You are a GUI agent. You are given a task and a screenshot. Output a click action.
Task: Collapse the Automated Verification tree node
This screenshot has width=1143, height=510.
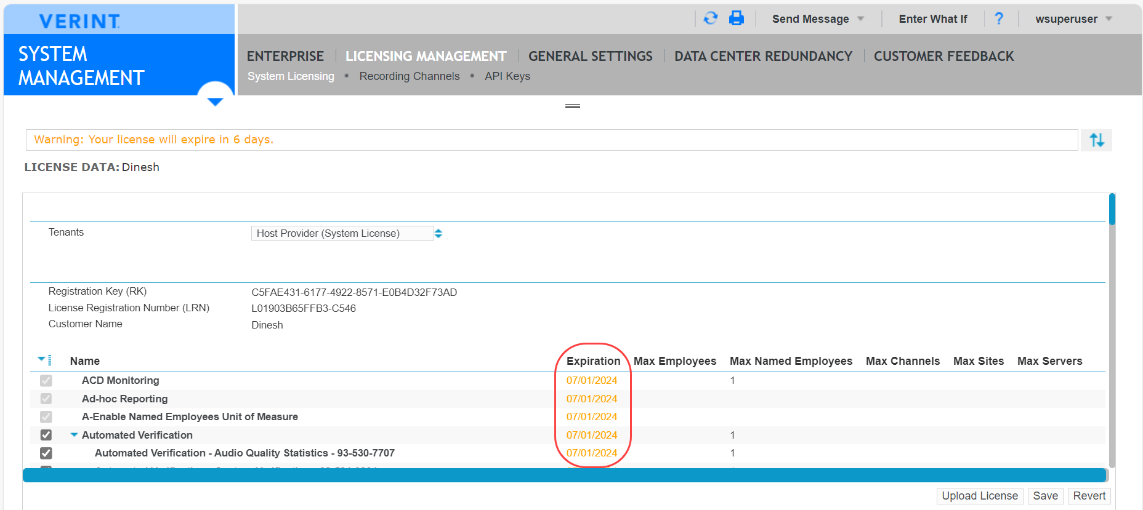pyautogui.click(x=74, y=435)
